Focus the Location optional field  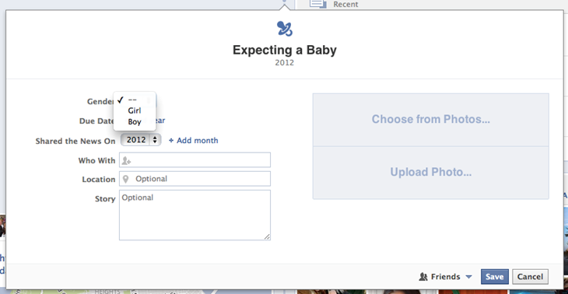195,179
